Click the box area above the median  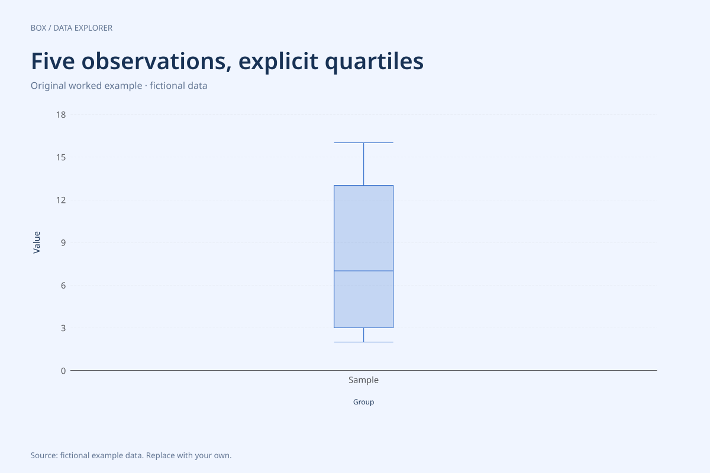coord(363,228)
